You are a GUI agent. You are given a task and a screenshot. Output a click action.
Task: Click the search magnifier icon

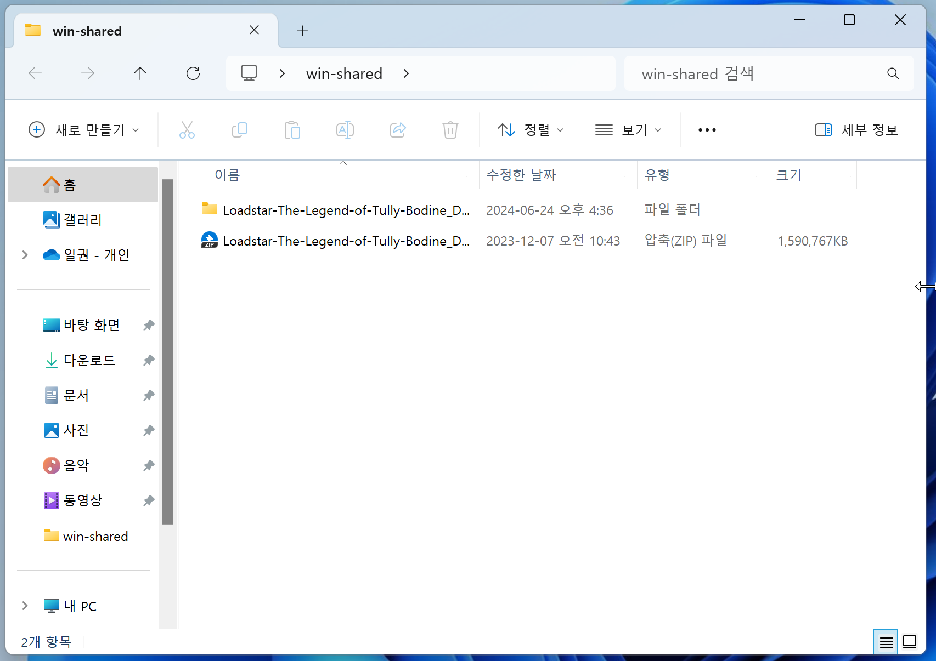click(x=893, y=73)
